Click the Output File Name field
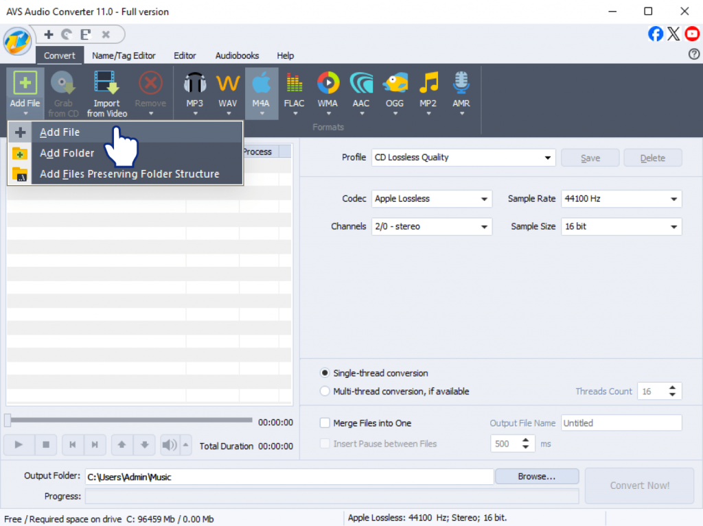This screenshot has width=703, height=526. (621, 423)
